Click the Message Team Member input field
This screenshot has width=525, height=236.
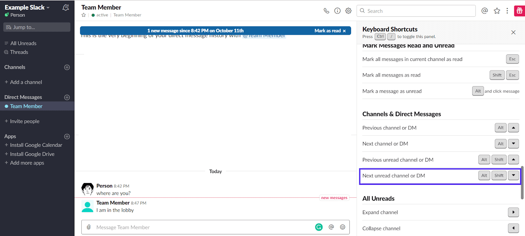coord(203,227)
